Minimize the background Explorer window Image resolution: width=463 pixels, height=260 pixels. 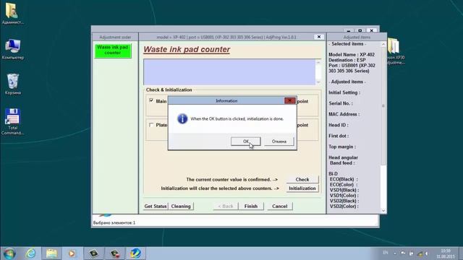[349, 30]
